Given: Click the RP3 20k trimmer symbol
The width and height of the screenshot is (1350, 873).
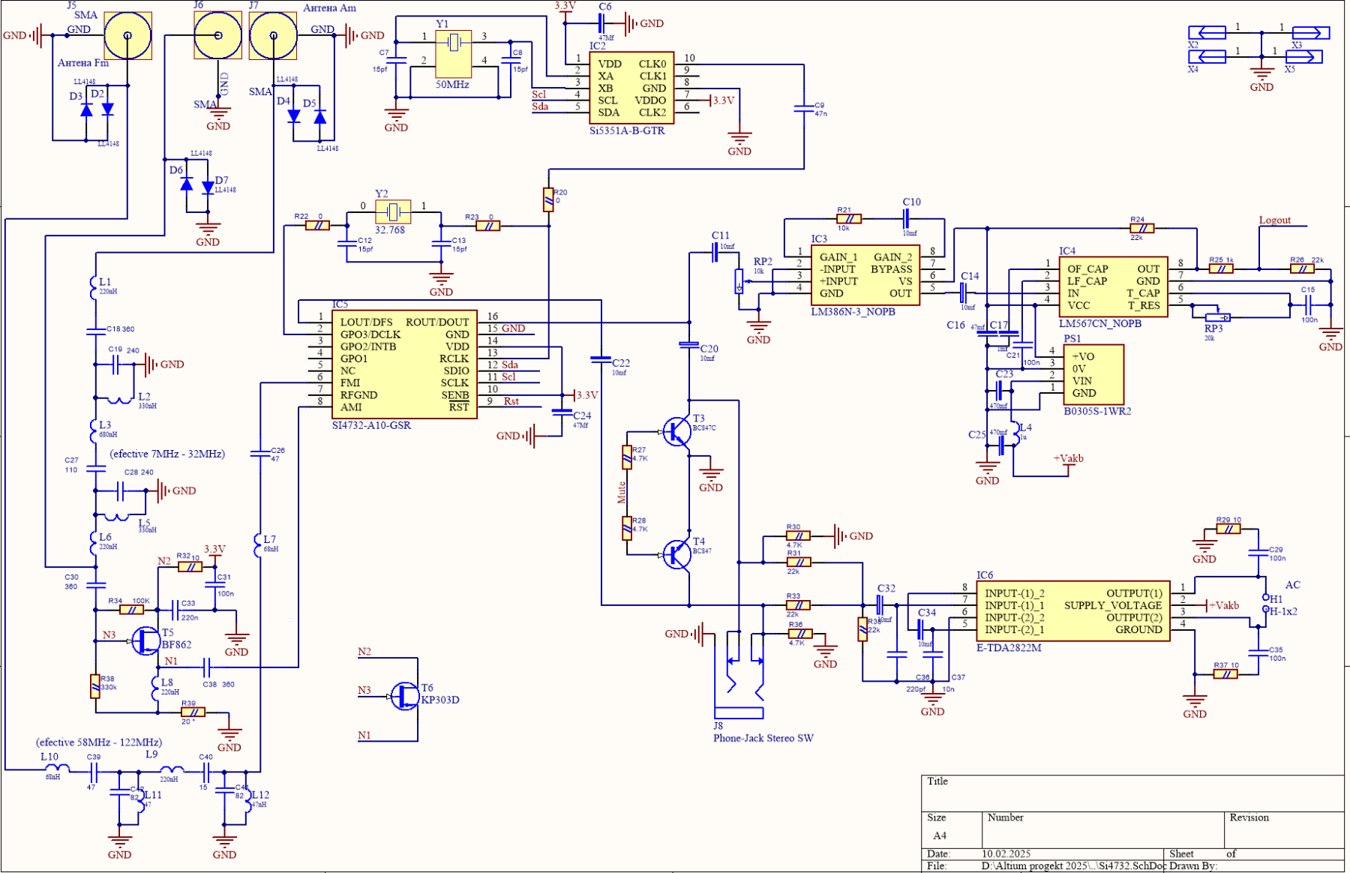Looking at the screenshot, I should tap(1216, 316).
